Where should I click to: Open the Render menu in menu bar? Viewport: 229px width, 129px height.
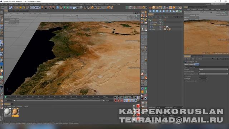[50, 4]
